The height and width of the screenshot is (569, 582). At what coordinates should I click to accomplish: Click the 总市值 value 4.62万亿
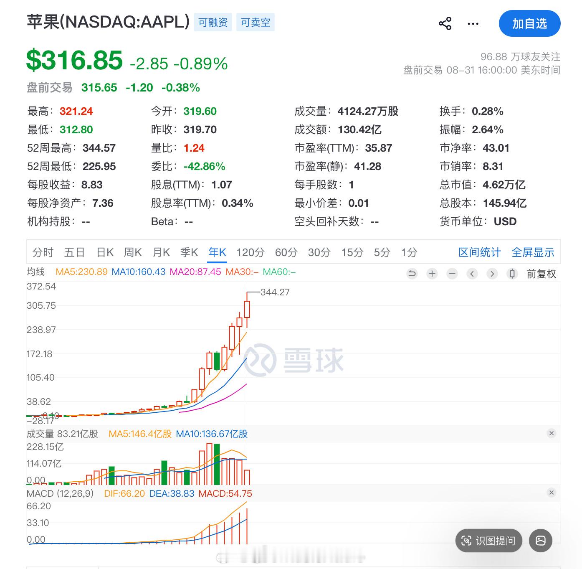(x=504, y=185)
